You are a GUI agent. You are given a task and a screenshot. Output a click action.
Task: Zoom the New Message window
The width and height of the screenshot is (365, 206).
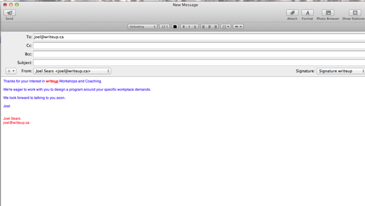[x=17, y=5]
